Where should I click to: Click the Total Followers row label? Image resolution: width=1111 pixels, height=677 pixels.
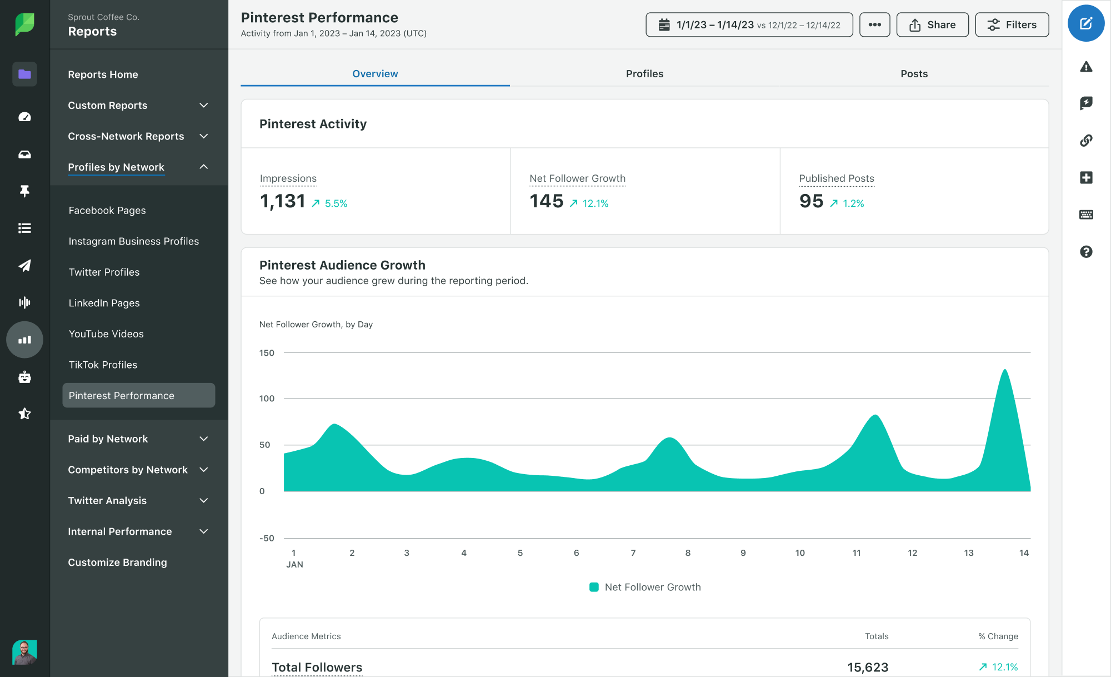click(x=317, y=668)
